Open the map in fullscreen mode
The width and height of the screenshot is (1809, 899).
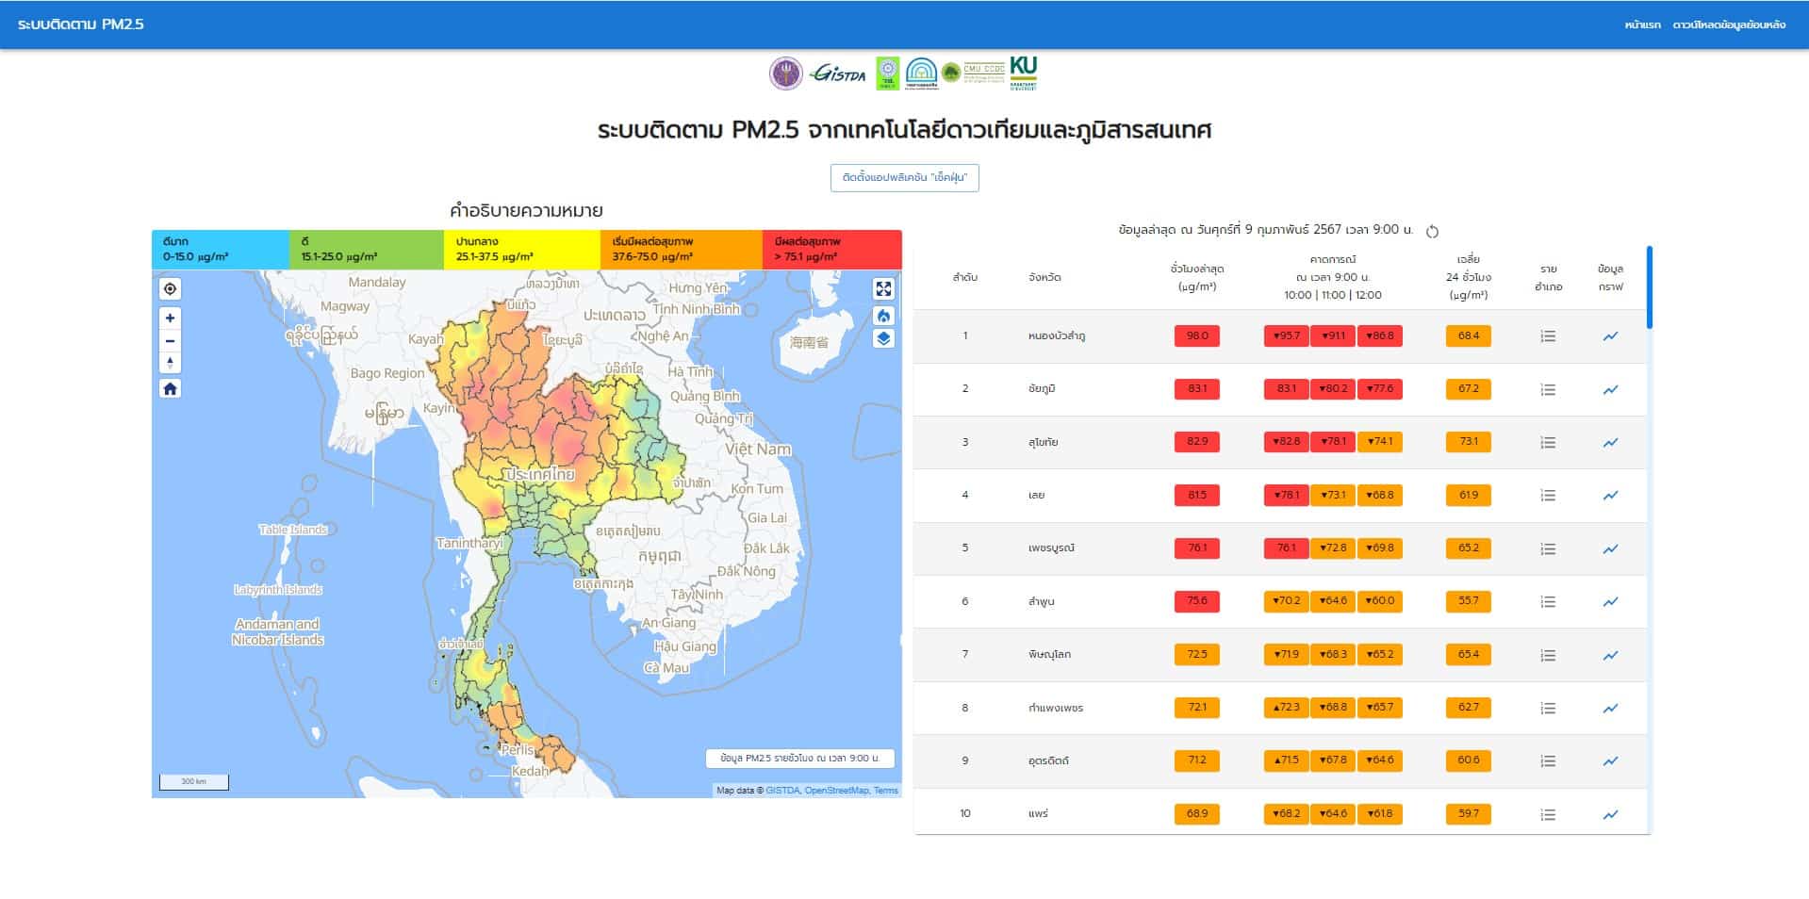[883, 289]
